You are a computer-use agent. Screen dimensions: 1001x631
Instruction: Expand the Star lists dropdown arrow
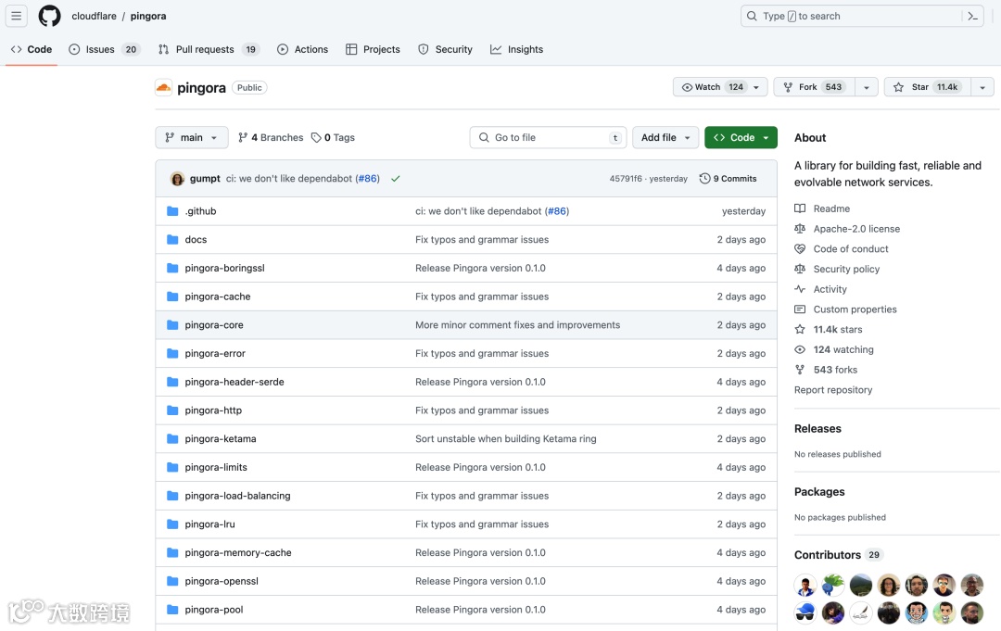pos(982,87)
